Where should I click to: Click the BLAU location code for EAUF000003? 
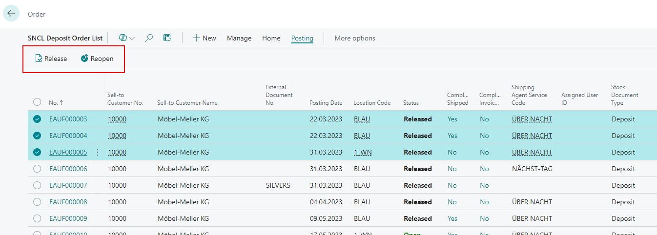(362, 119)
